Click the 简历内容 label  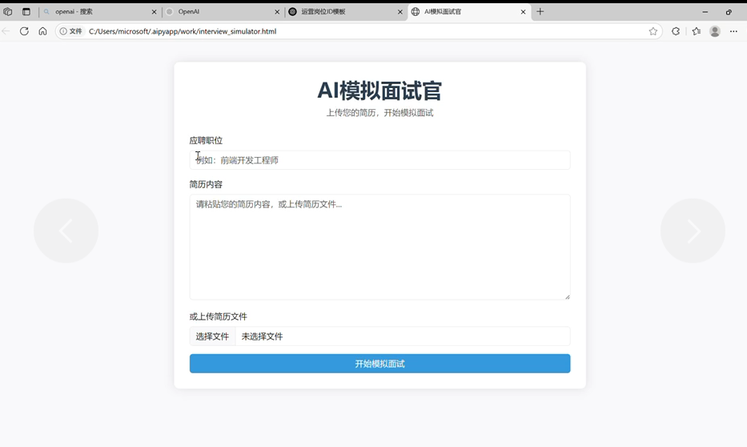tap(206, 184)
